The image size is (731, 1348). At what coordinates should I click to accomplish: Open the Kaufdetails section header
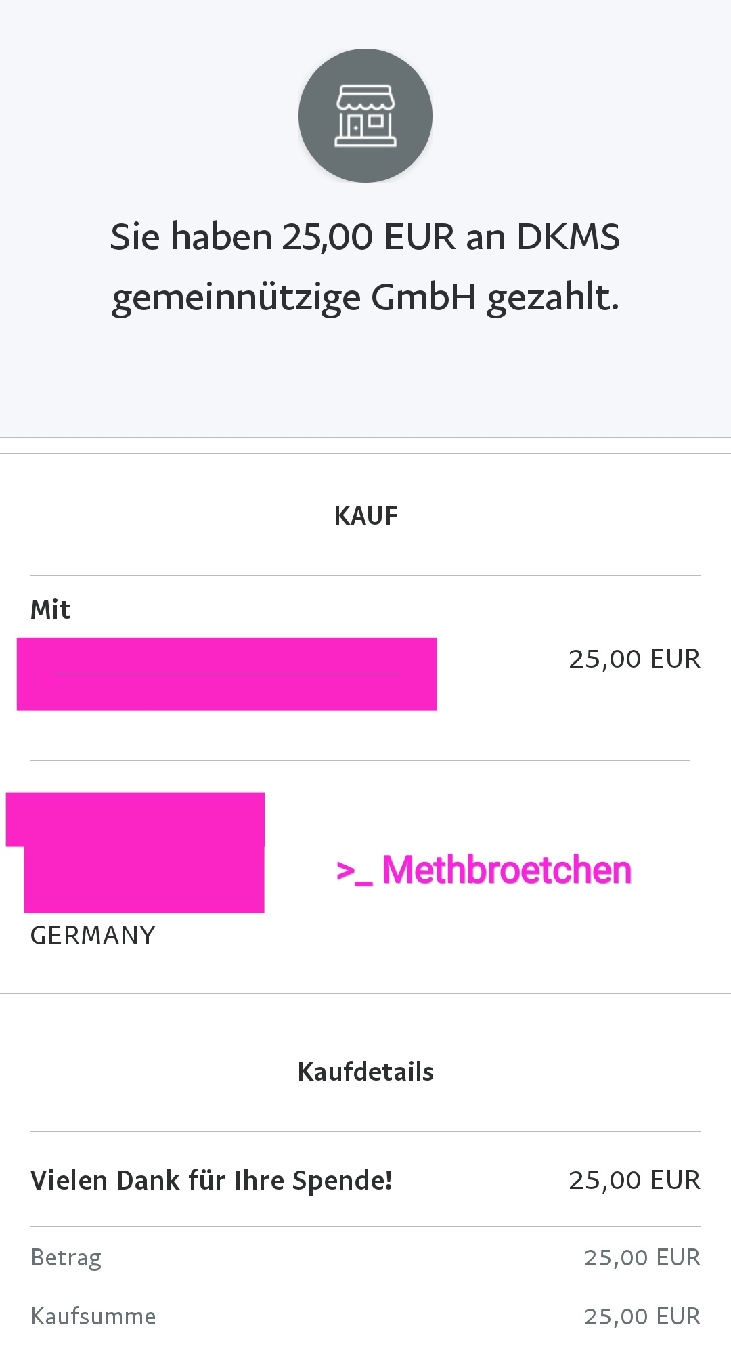point(365,1072)
